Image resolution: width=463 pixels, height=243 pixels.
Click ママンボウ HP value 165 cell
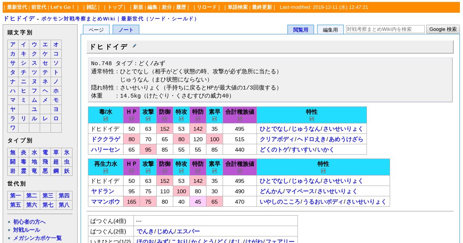pos(132,202)
